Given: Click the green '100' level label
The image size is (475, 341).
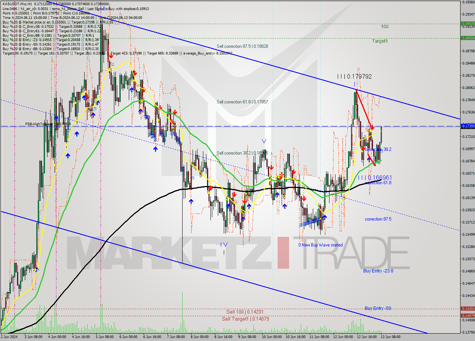Looking at the screenshot, I should point(385,27).
